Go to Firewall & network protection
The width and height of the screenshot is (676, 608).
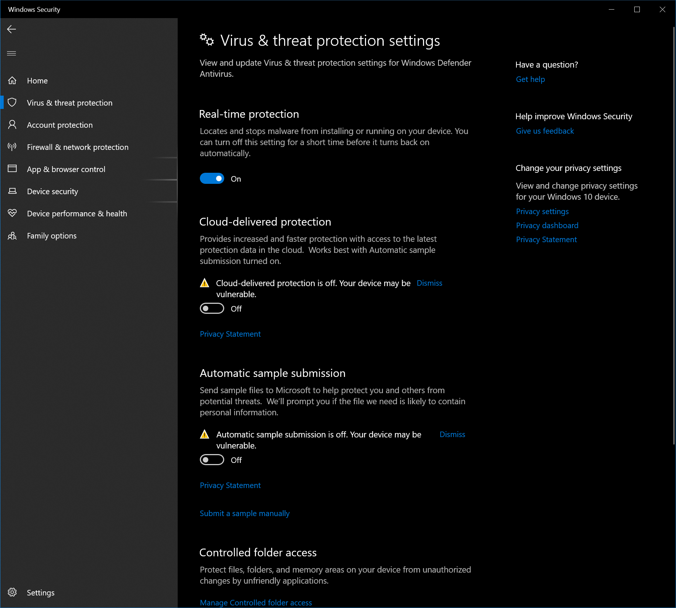pos(89,147)
